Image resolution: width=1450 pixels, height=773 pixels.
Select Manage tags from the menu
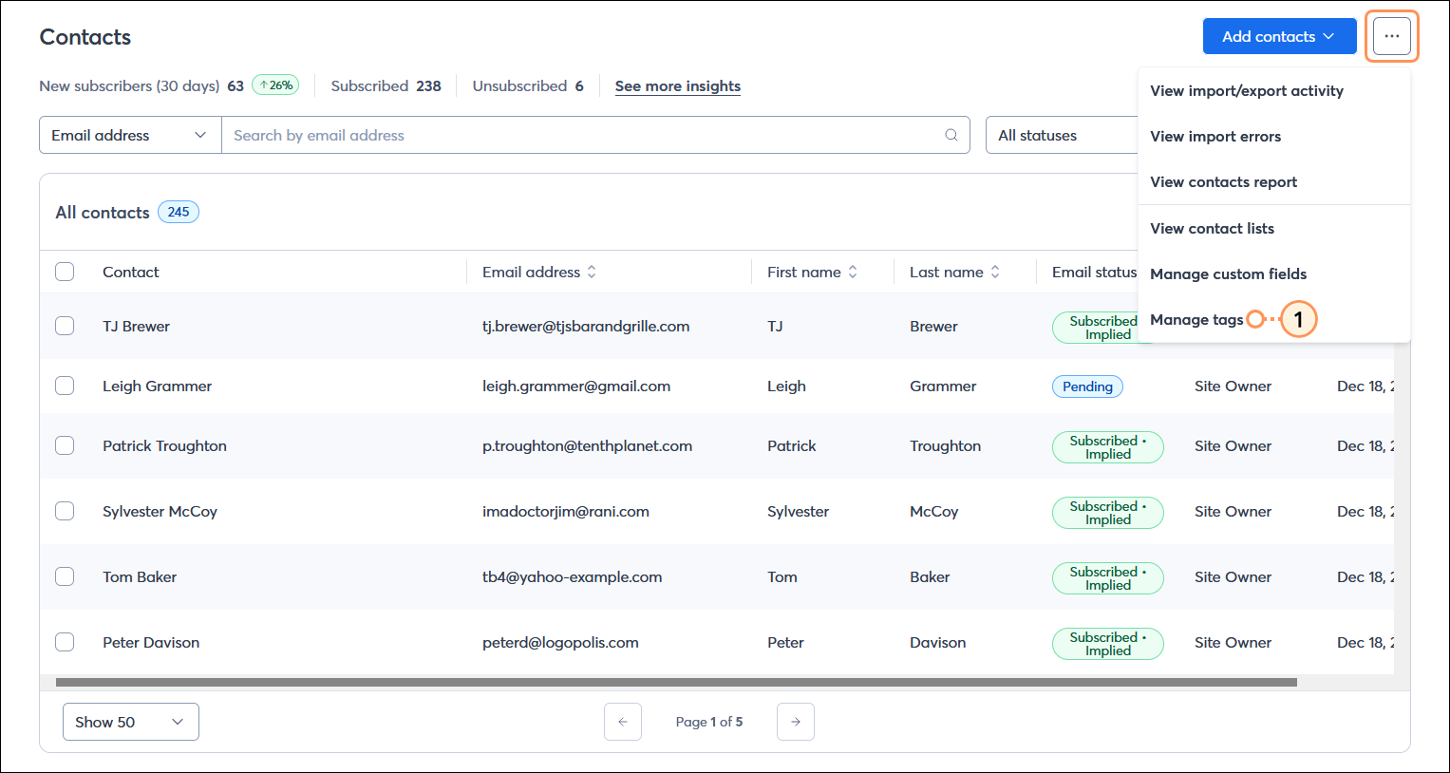(1197, 319)
